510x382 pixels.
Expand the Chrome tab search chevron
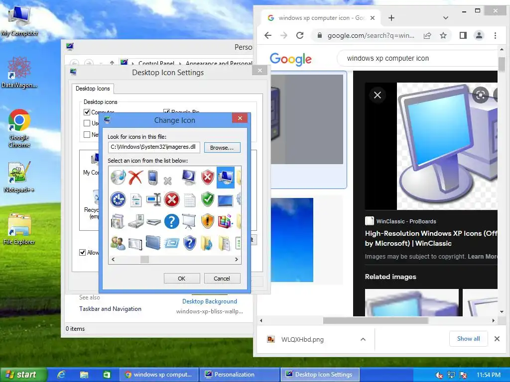446,18
